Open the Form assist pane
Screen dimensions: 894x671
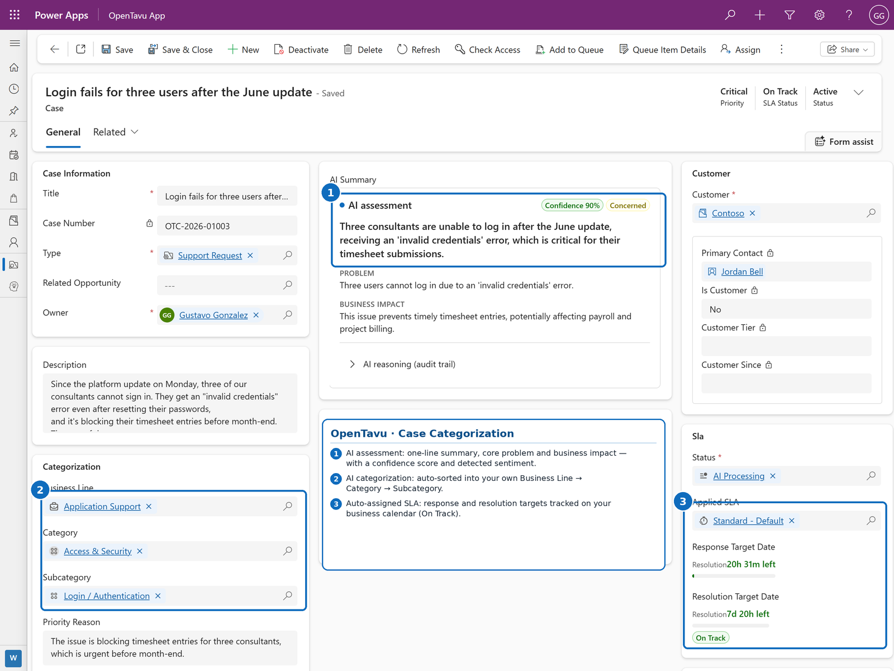(x=844, y=141)
